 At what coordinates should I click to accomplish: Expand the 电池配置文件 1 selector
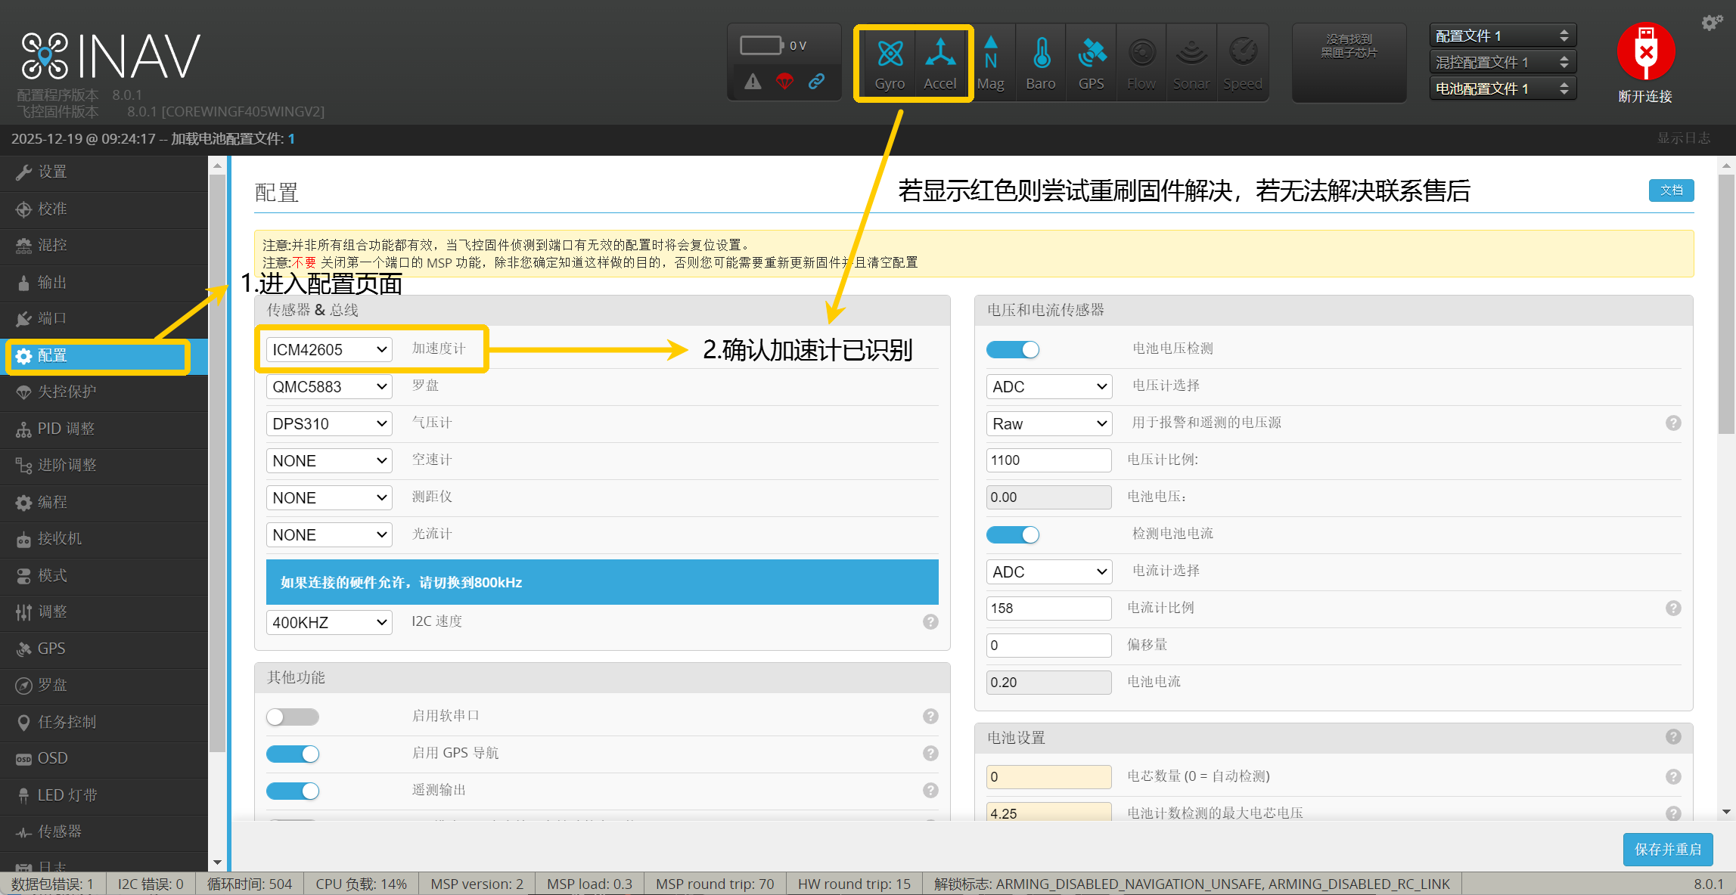pyautogui.click(x=1502, y=88)
